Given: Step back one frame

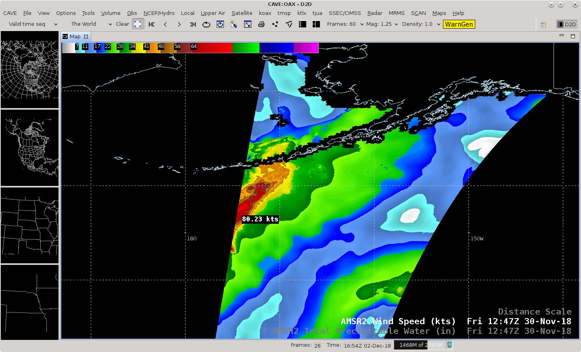Looking at the screenshot, I should (165, 24).
